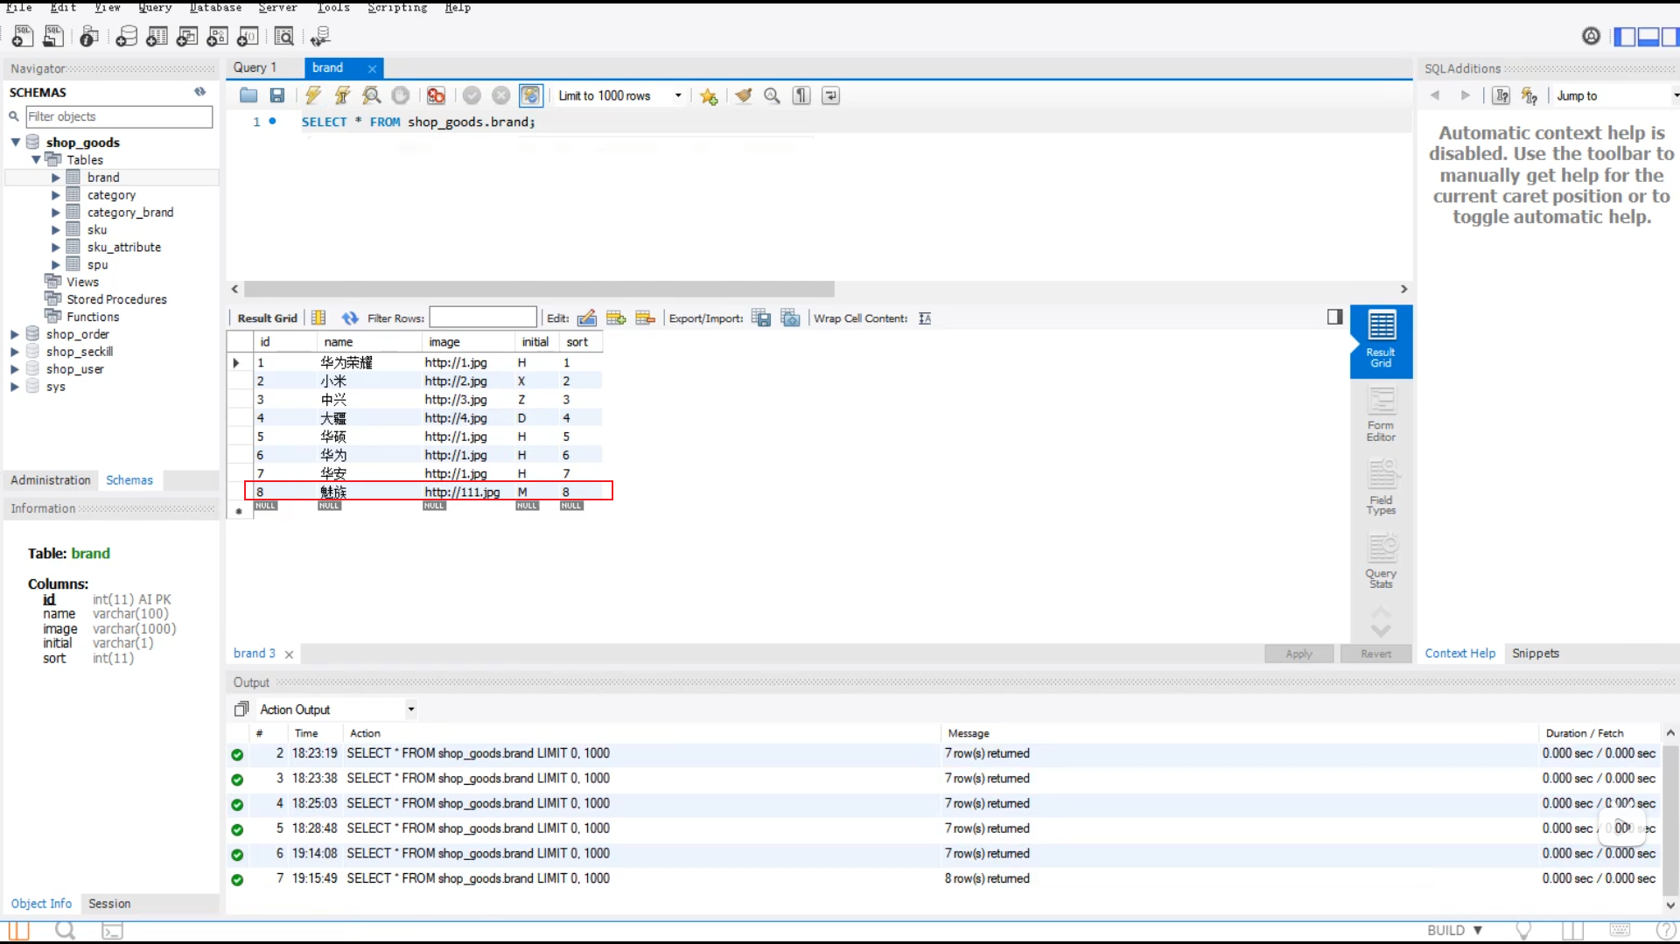
Task: Click the create stored procedure icon
Action: tap(218, 36)
